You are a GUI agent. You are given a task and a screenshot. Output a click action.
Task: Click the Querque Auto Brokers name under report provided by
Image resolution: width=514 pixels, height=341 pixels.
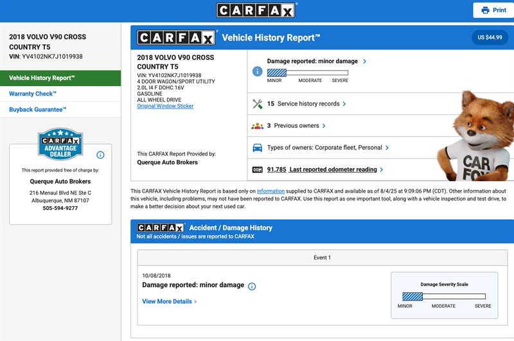pyautogui.click(x=167, y=162)
